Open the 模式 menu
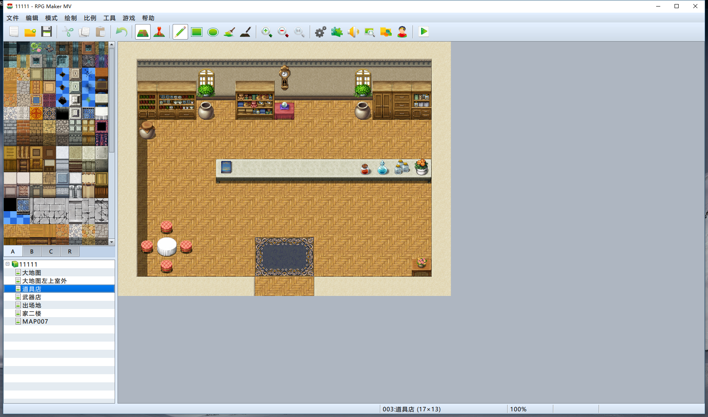708x417 pixels. coord(51,18)
